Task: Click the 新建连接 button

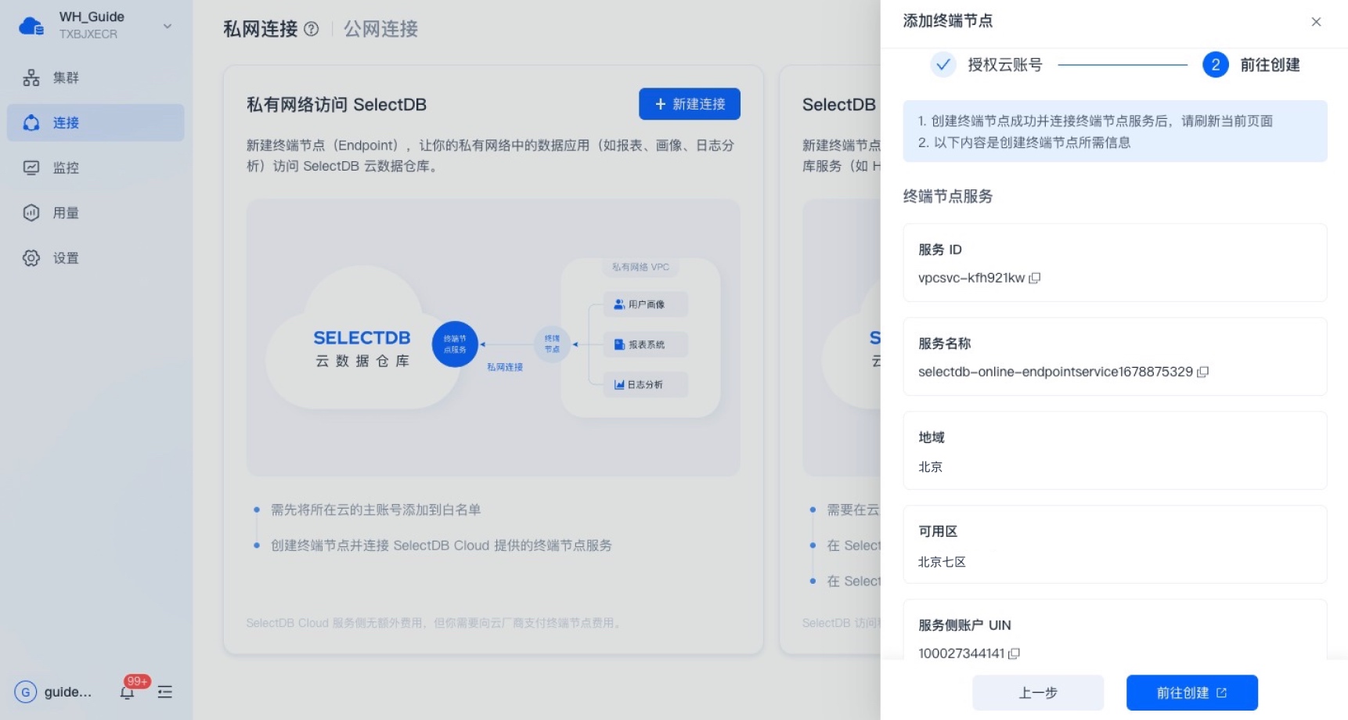Action: pos(690,104)
